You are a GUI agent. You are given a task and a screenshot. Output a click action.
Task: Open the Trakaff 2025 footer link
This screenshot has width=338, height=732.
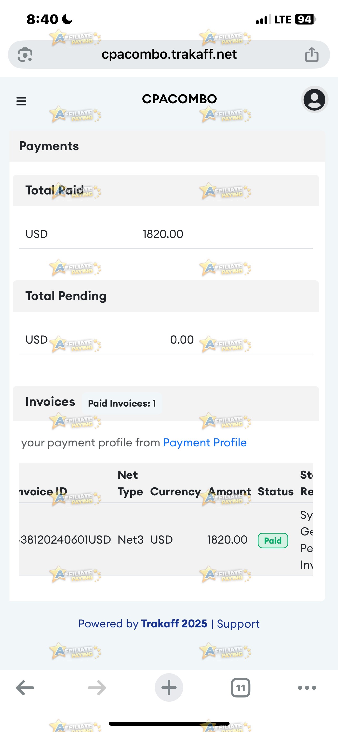(174, 623)
